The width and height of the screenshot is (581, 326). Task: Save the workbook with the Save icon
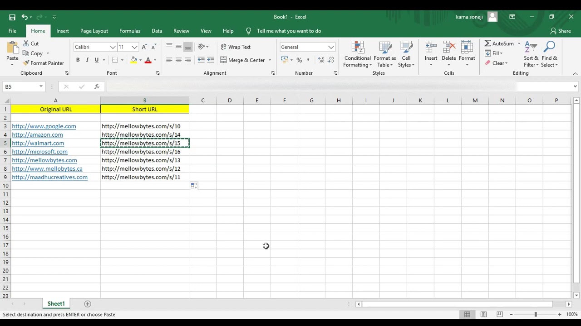pos(12,17)
